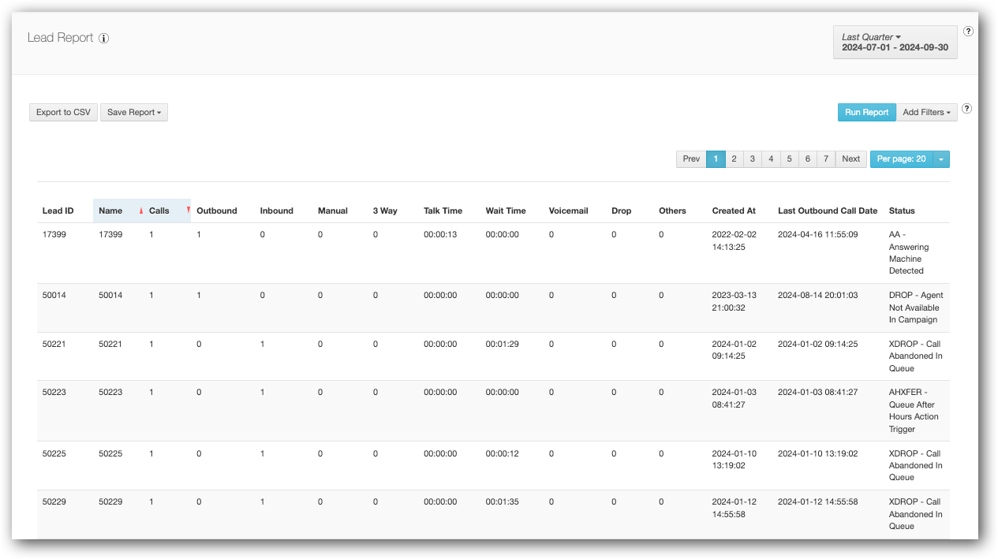Screen dimensions: 998x559
Task: Jump to page 7
Action: (x=825, y=158)
